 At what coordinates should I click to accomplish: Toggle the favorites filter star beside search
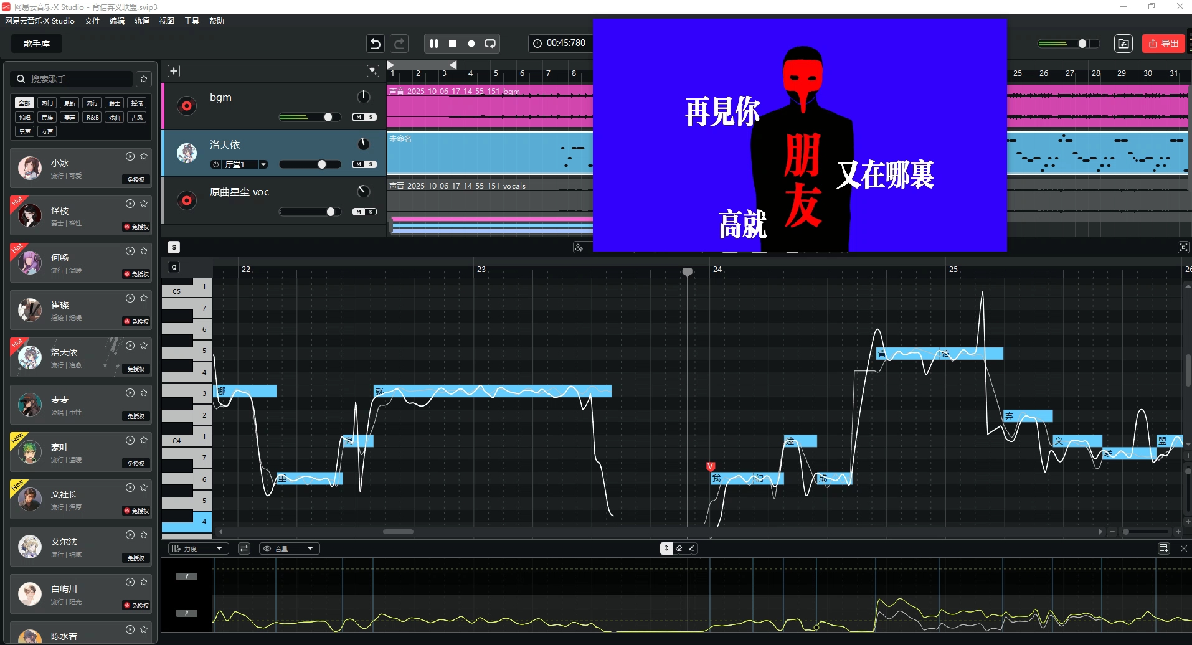[144, 79]
